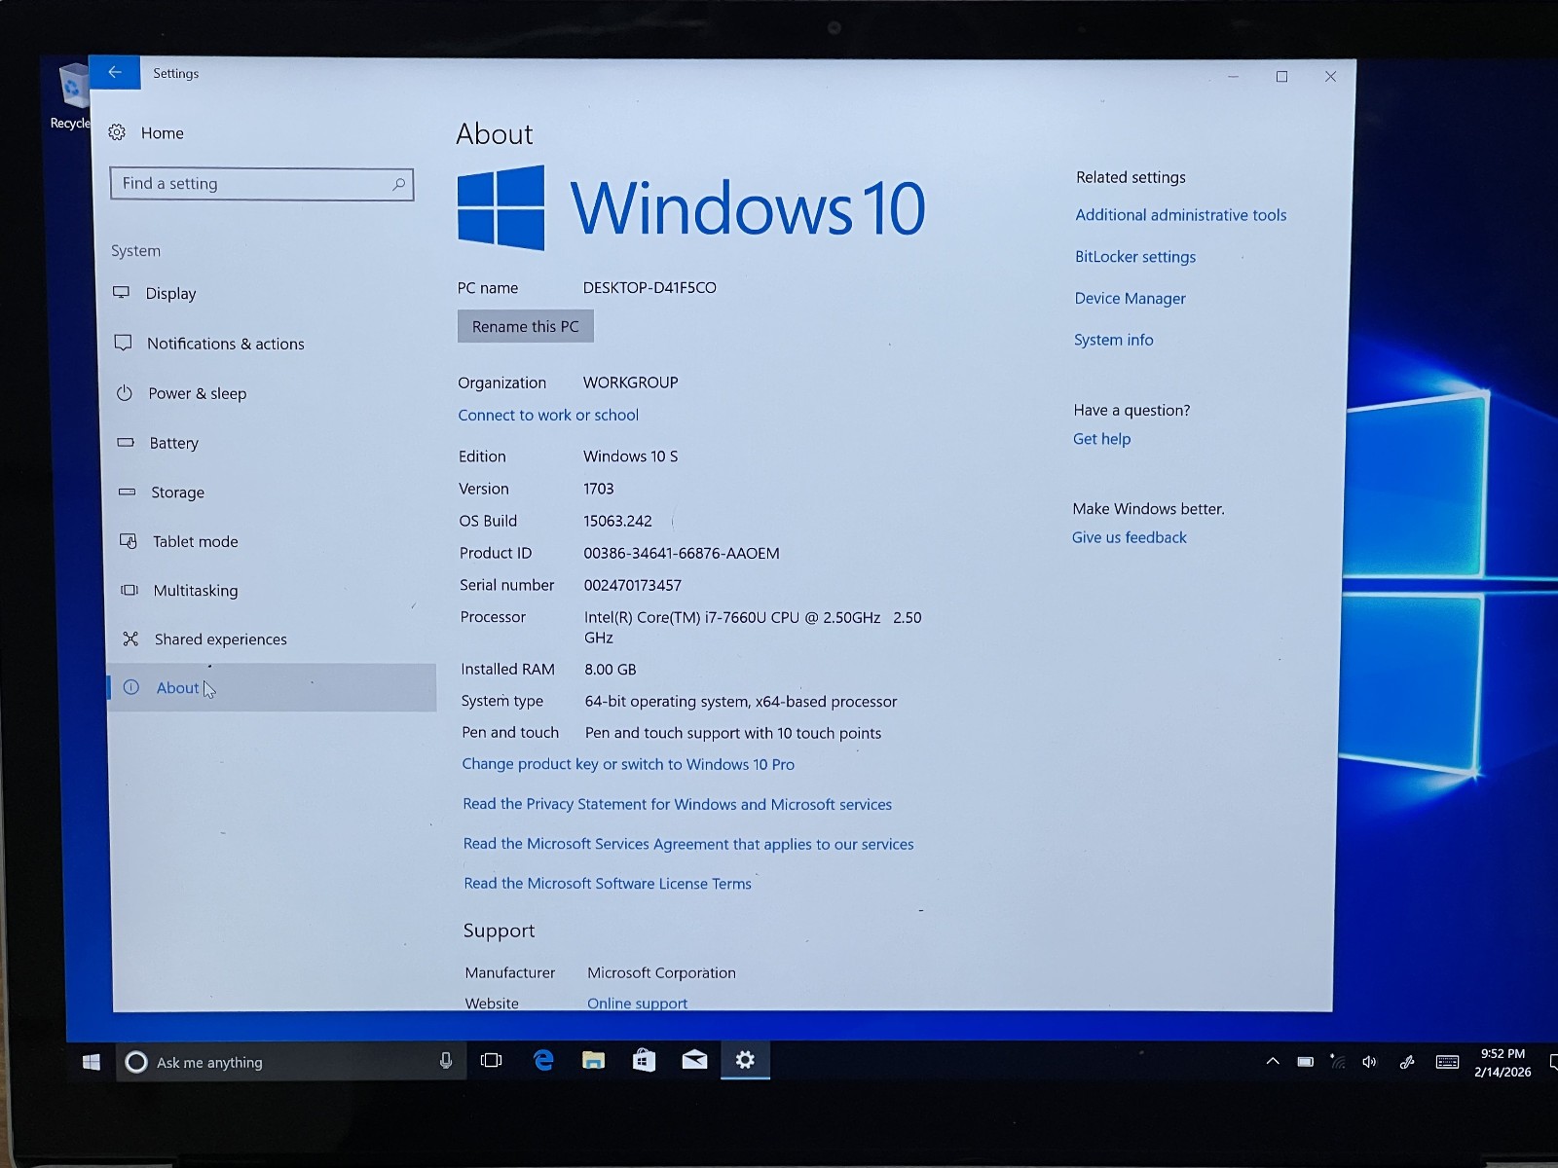The image size is (1558, 1168).
Task: Select the Battery icon in sidebar
Action: 126,443
